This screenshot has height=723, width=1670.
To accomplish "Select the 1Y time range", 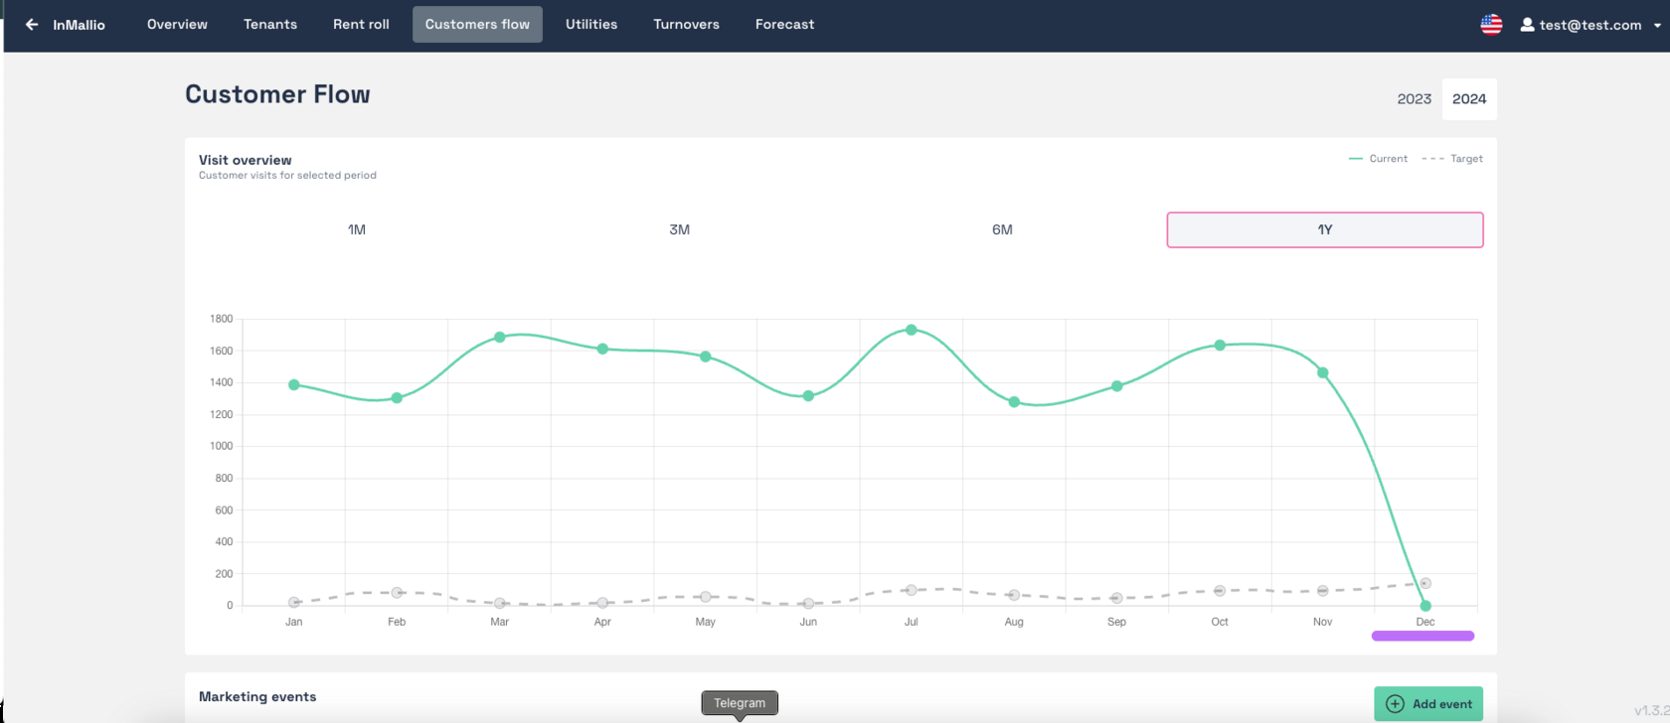I will pyautogui.click(x=1325, y=229).
